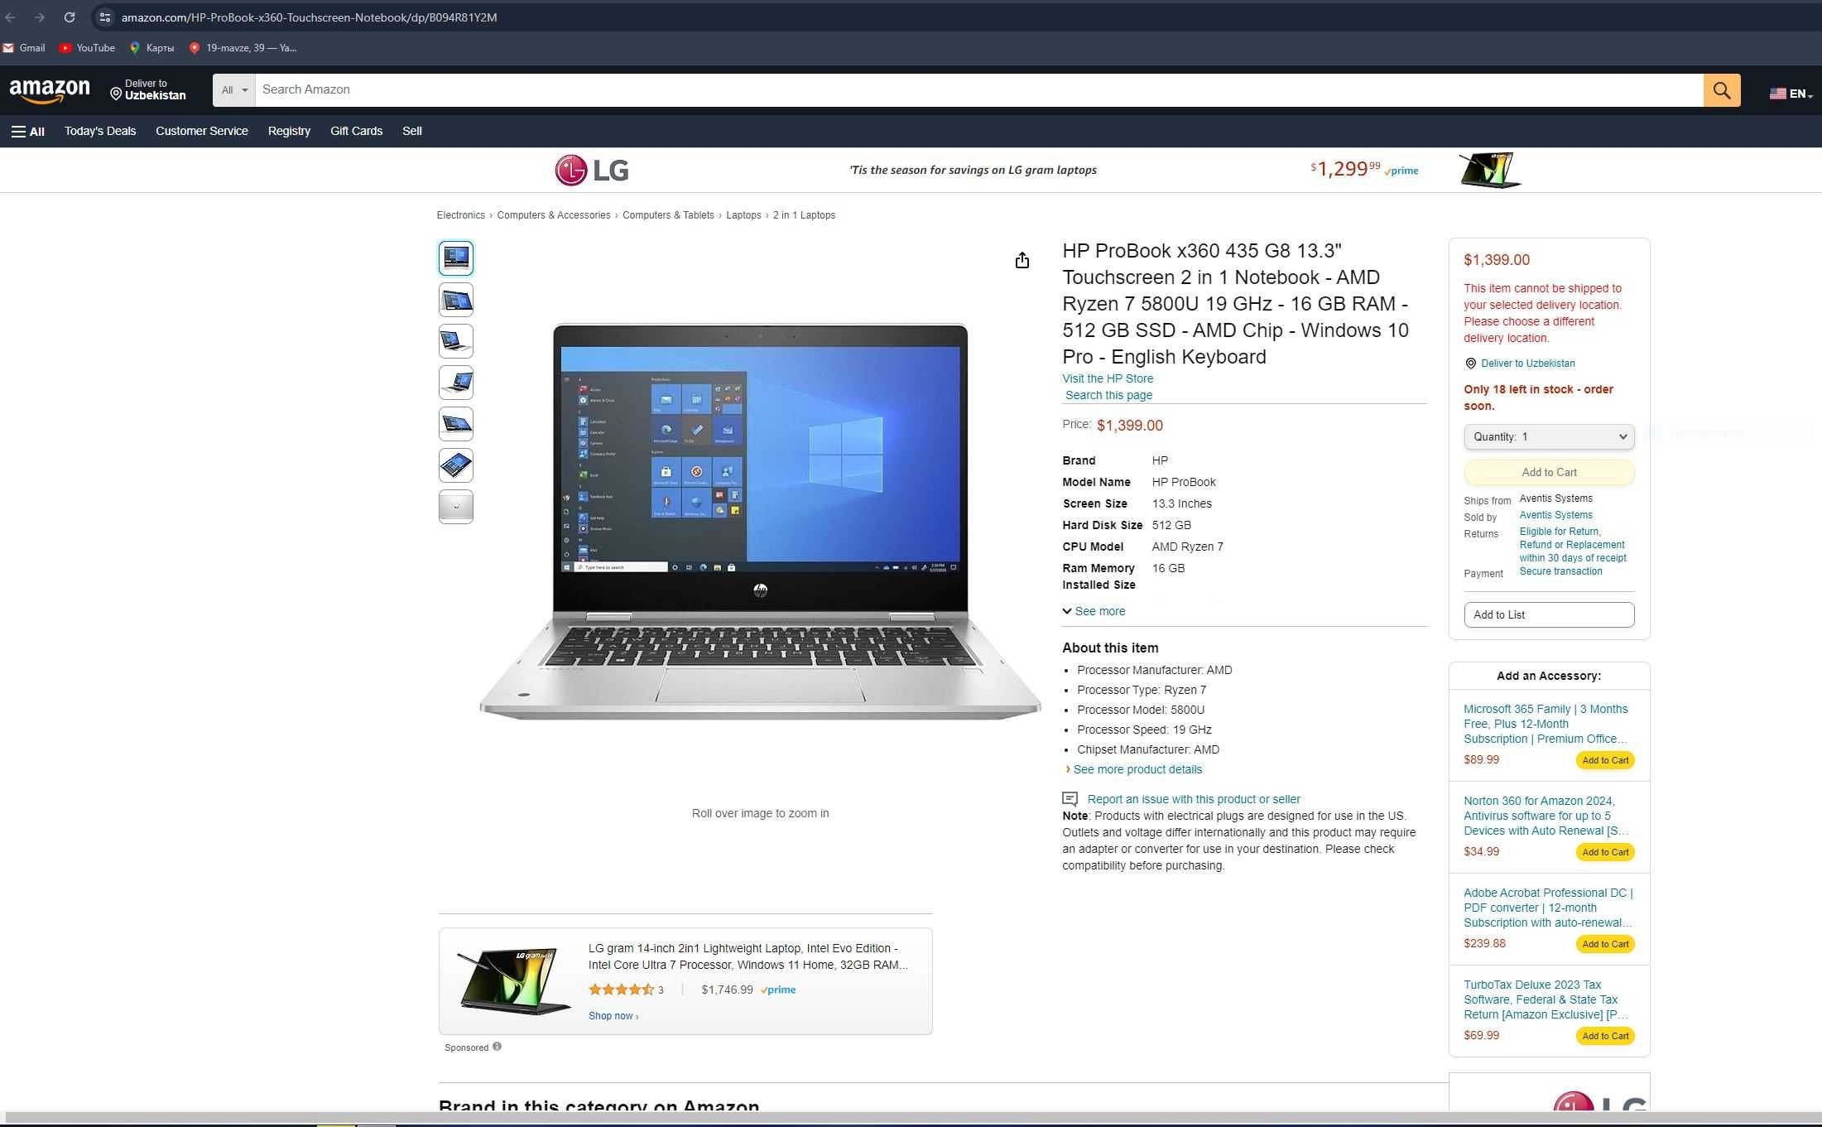
Task: Open Sell menu item
Action: (412, 131)
